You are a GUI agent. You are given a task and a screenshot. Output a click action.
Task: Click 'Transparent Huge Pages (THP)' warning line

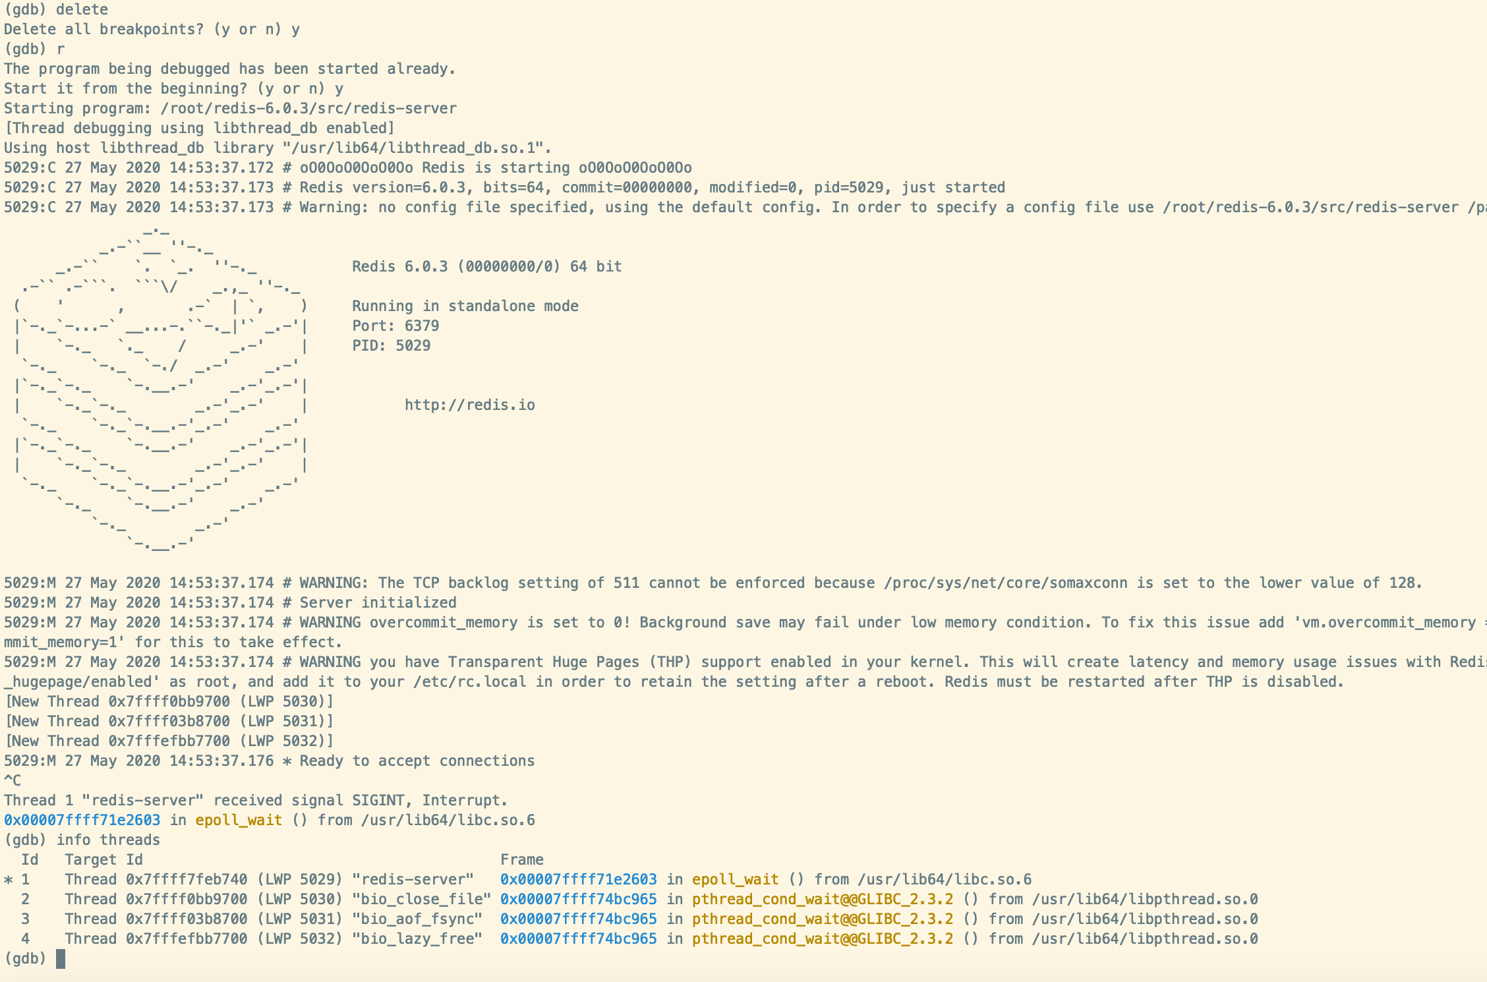click(745, 662)
